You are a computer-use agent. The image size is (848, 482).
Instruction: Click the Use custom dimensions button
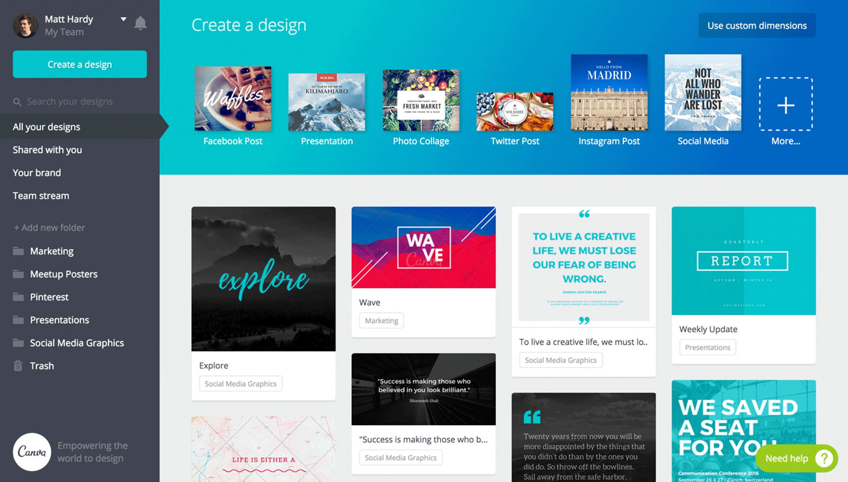pyautogui.click(x=756, y=26)
